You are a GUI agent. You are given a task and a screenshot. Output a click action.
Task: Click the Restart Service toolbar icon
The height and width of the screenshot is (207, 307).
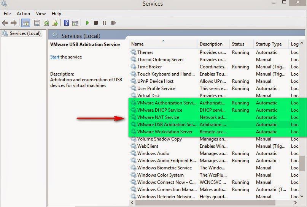(x=113, y=23)
